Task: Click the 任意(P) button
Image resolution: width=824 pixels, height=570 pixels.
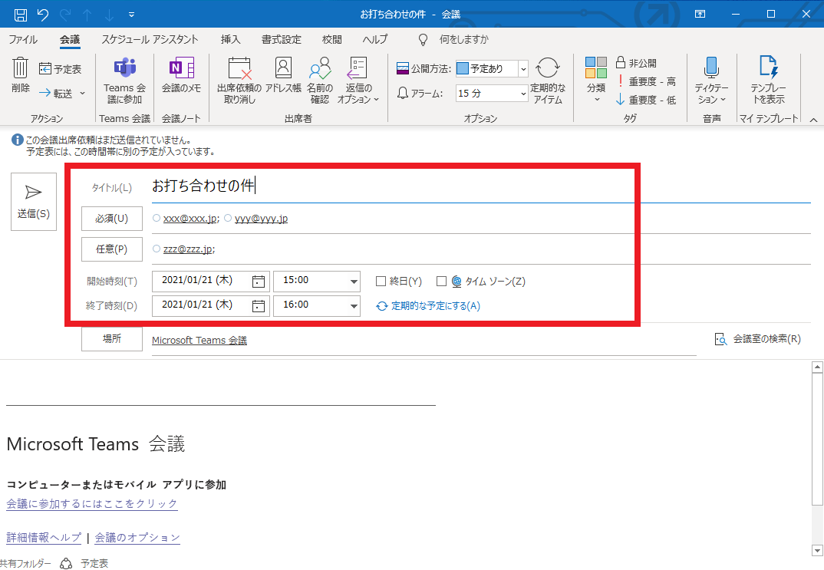Action: click(112, 249)
